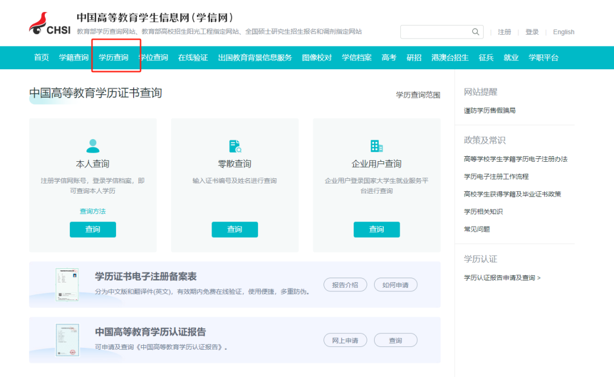
Task: Click the 网上申请 button
Action: [345, 340]
